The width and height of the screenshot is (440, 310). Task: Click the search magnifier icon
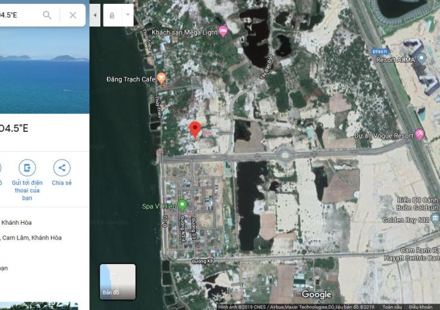click(x=47, y=15)
